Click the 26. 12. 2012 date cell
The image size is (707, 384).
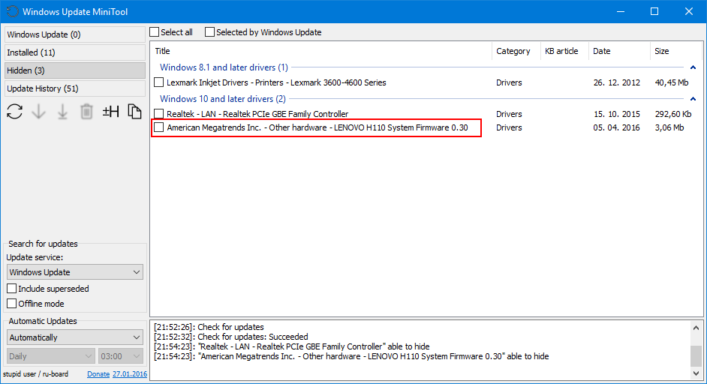point(616,82)
